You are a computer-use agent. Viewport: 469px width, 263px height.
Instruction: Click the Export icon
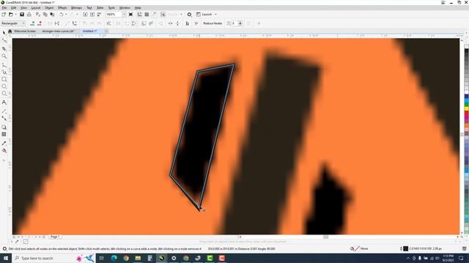tap(92, 15)
